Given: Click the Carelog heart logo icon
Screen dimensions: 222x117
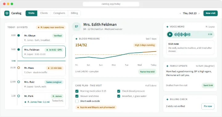Looking at the screenshot, I should (7, 13).
